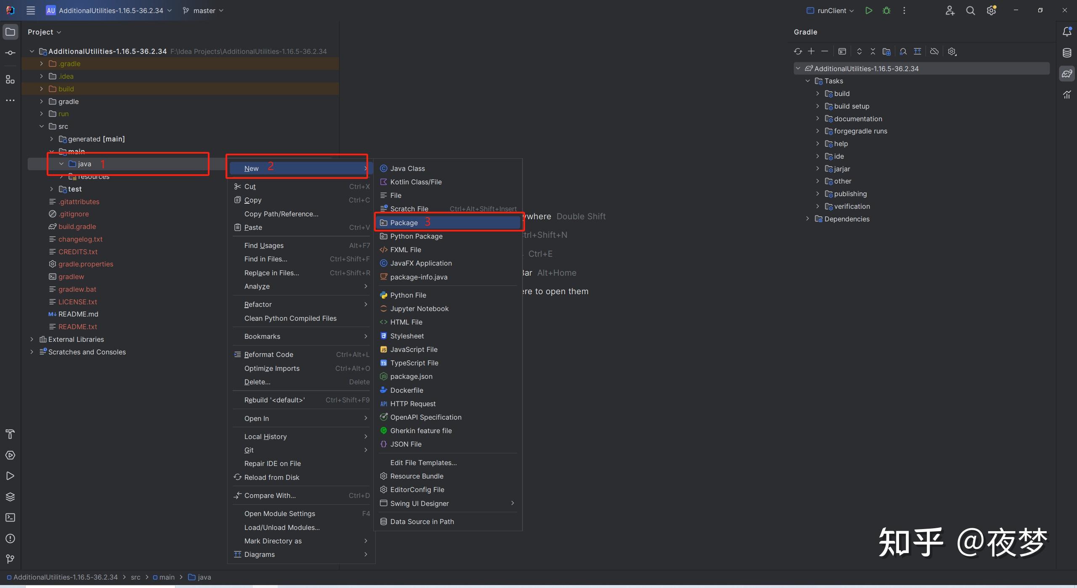Click the src breadcrumb in navigation bar

(x=135, y=577)
